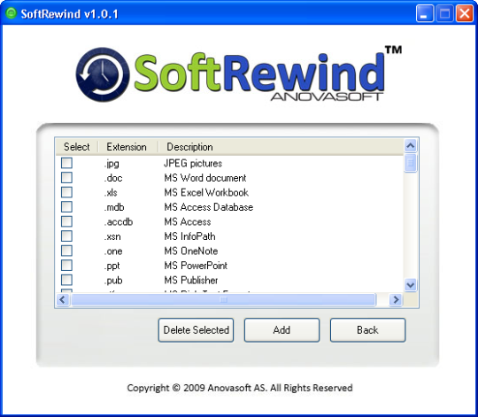This screenshot has width=478, height=417.
Task: Click the '.jpg' extension text
Action: (x=112, y=164)
